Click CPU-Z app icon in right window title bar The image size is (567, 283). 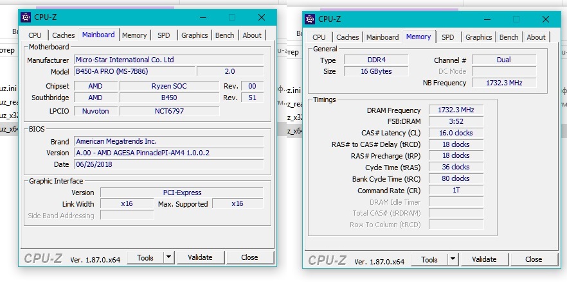tap(310, 19)
